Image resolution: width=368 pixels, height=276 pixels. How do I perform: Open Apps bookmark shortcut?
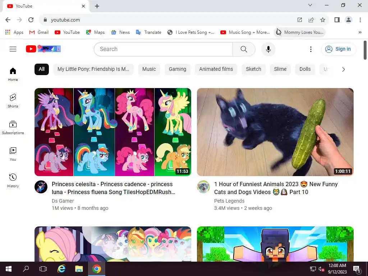14,32
